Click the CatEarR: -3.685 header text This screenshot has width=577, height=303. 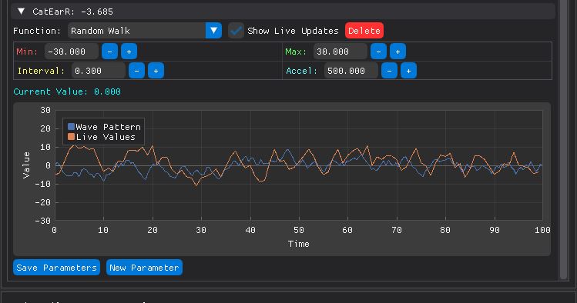pyautogui.click(x=73, y=12)
